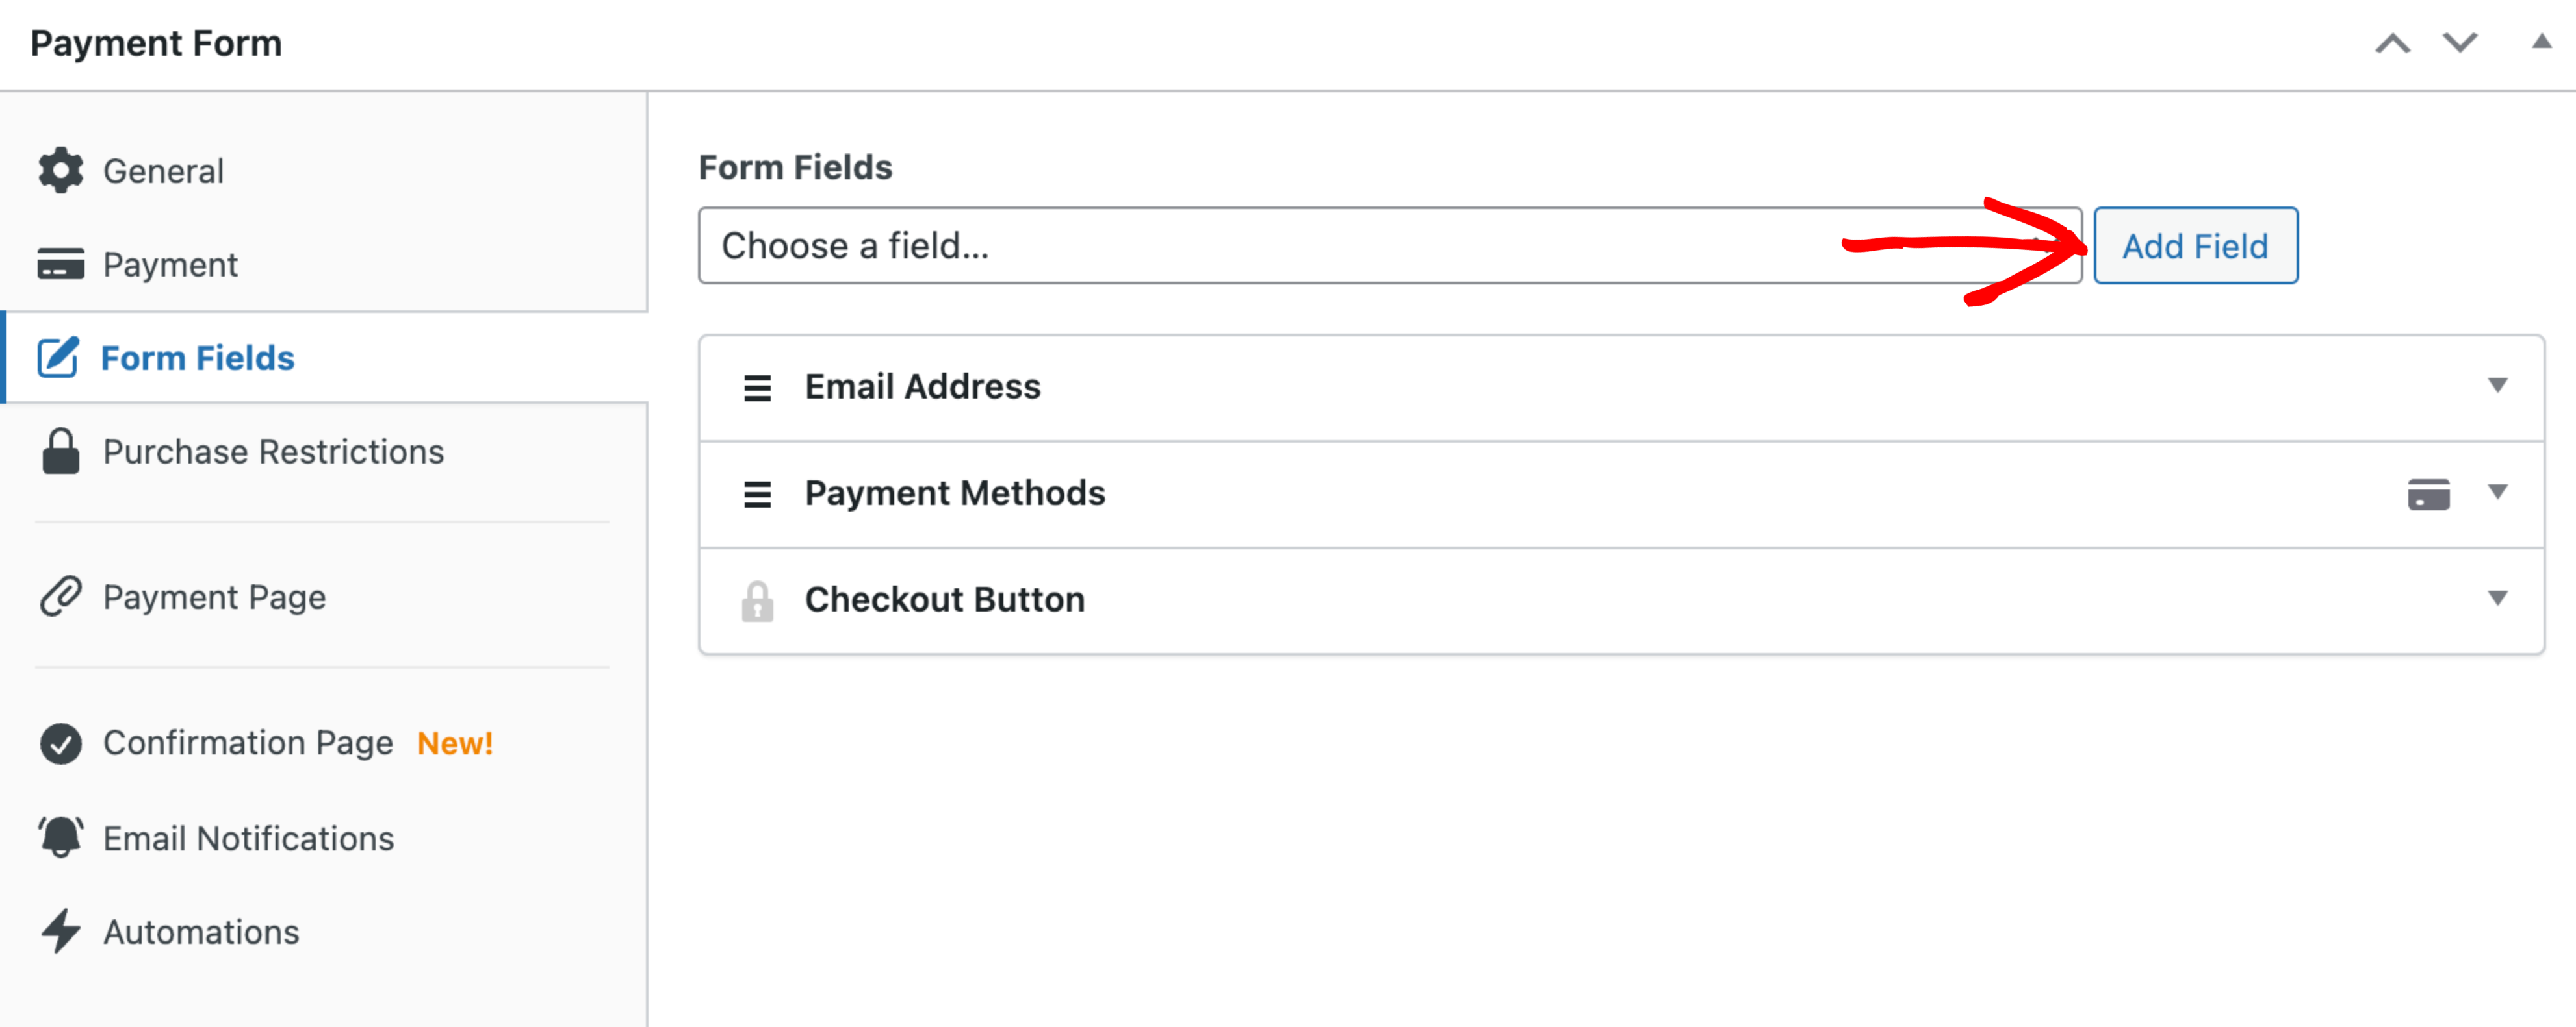Click the Confirmation Page checkmark icon
This screenshot has width=2576, height=1027.
click(61, 743)
